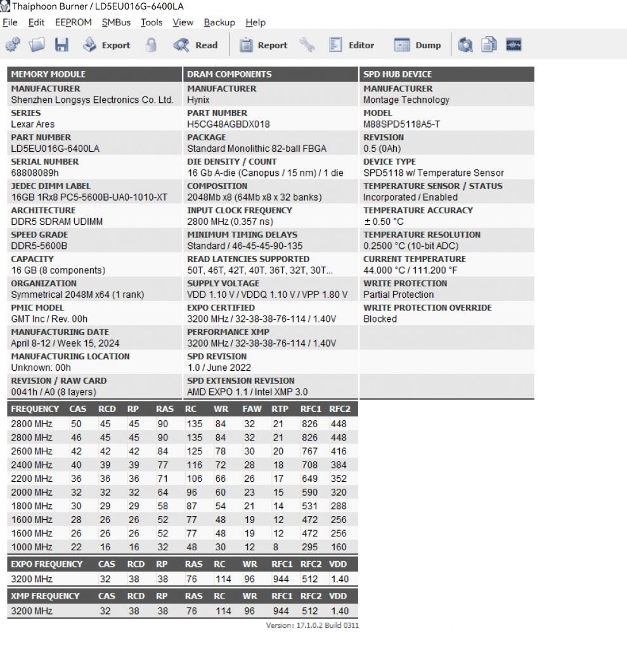
Task: Open the Backup menu
Action: pos(219,22)
